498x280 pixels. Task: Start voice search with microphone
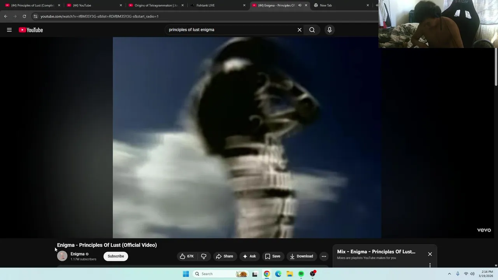330,30
